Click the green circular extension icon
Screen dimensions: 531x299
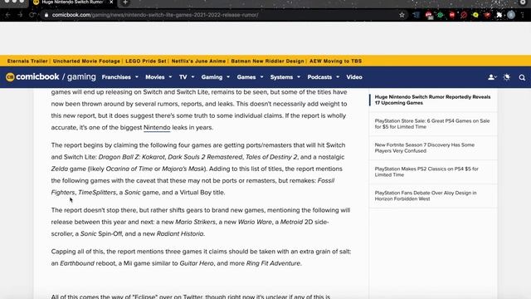point(441,15)
